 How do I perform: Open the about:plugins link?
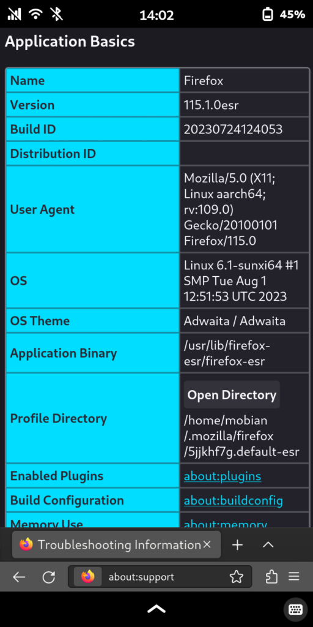tap(223, 476)
